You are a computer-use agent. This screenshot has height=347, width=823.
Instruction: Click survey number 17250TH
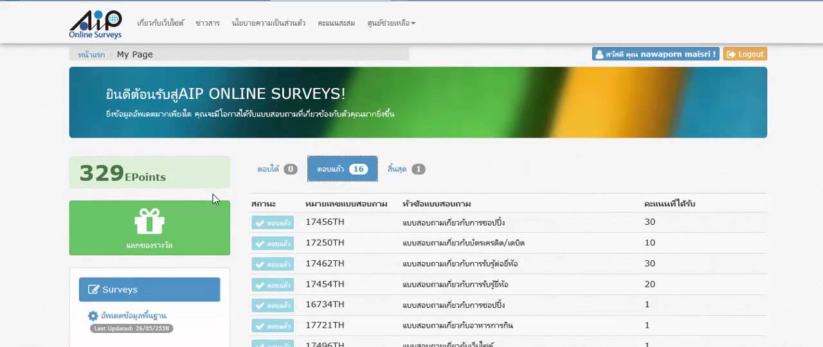(x=325, y=243)
